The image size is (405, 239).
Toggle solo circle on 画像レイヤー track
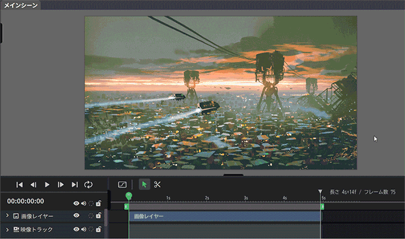click(x=91, y=216)
